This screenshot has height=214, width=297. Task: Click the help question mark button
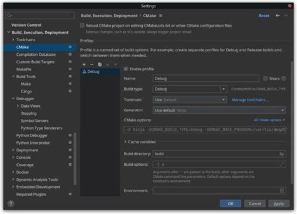(11, 204)
